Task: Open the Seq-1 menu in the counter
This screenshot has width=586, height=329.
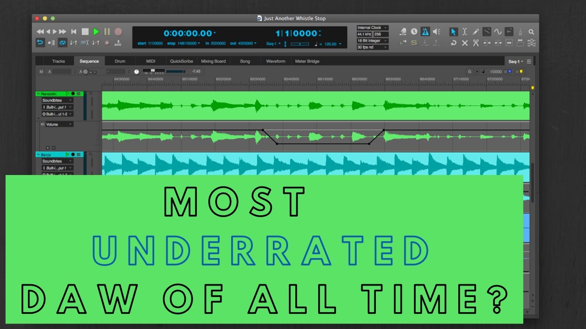Action: (273, 43)
